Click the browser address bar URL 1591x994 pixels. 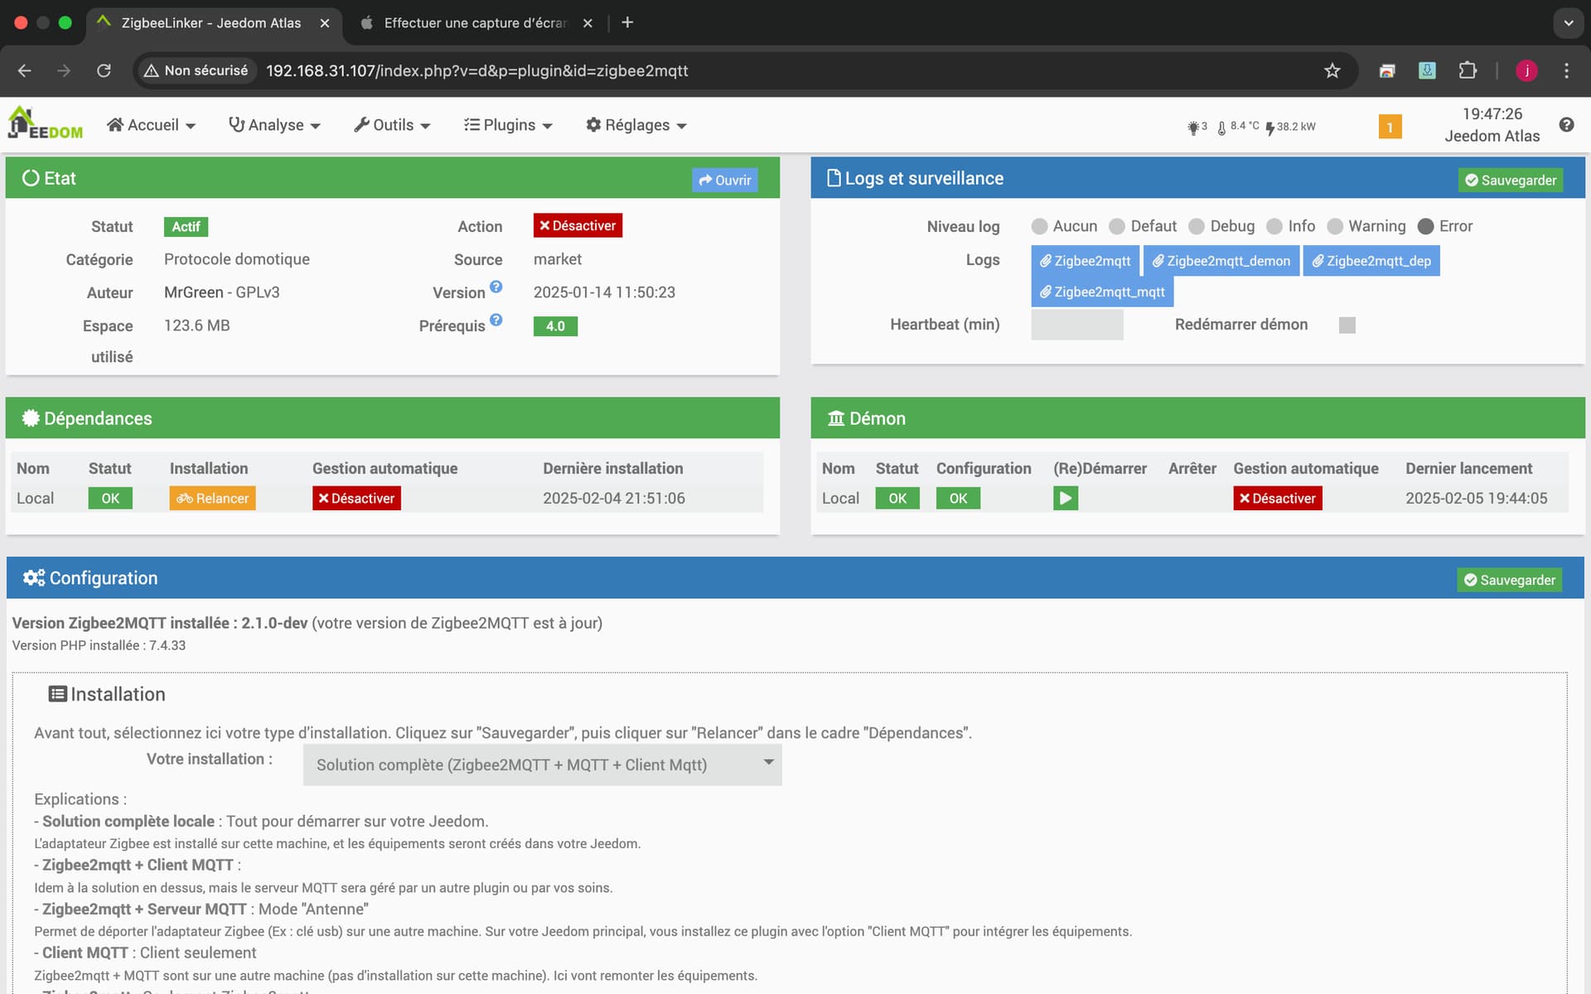coord(477,70)
